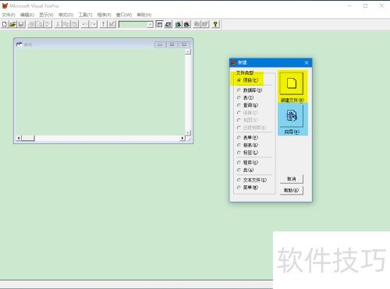
Task: Click the Modify Form toolbar icon
Action: coord(112,24)
